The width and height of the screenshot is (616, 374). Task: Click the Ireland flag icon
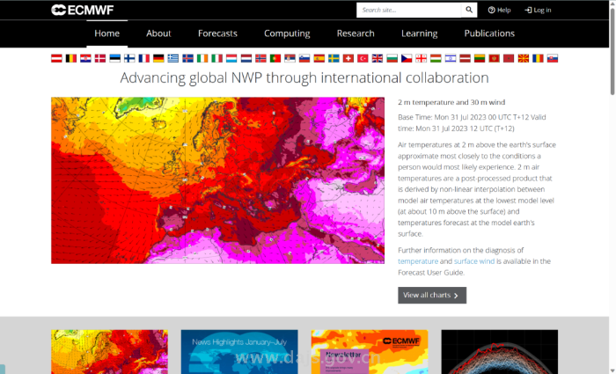pyautogui.click(x=202, y=59)
